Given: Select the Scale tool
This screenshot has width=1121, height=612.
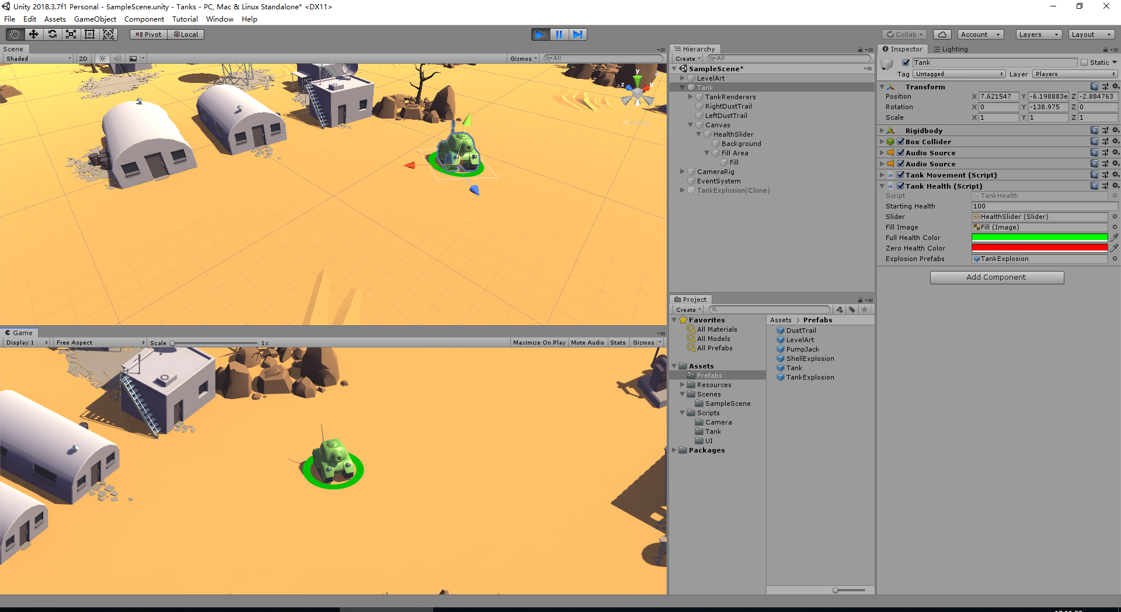Looking at the screenshot, I should [x=71, y=34].
